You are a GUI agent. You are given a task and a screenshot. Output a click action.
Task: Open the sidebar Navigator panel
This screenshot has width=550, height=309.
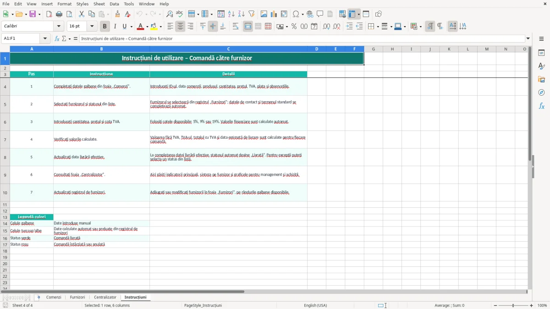[541, 92]
